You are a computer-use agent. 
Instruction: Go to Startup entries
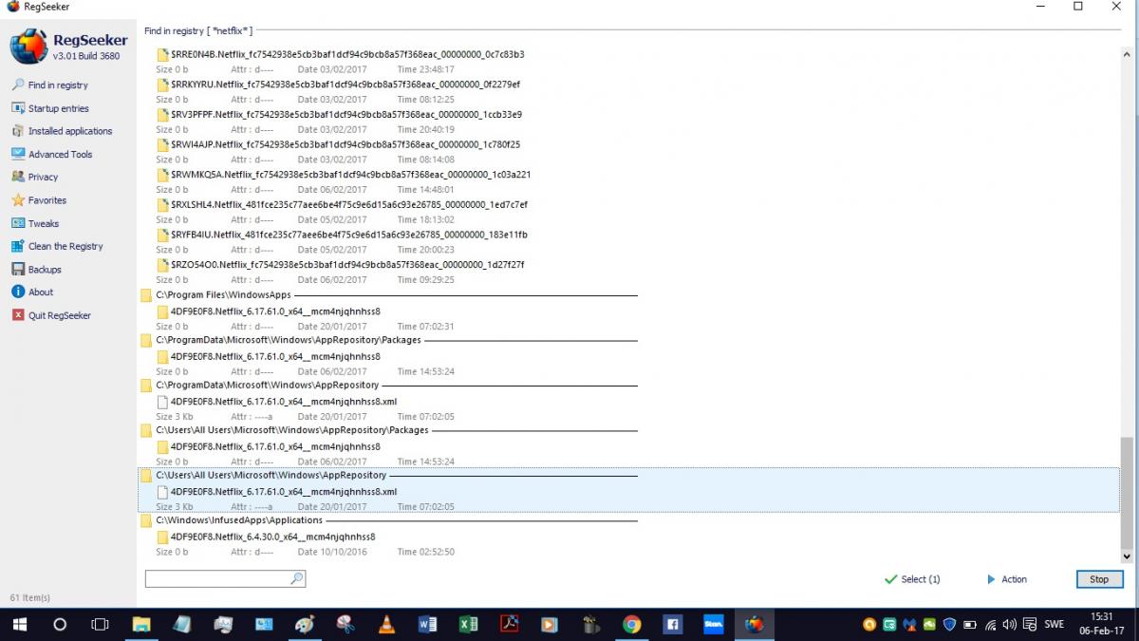tap(58, 108)
